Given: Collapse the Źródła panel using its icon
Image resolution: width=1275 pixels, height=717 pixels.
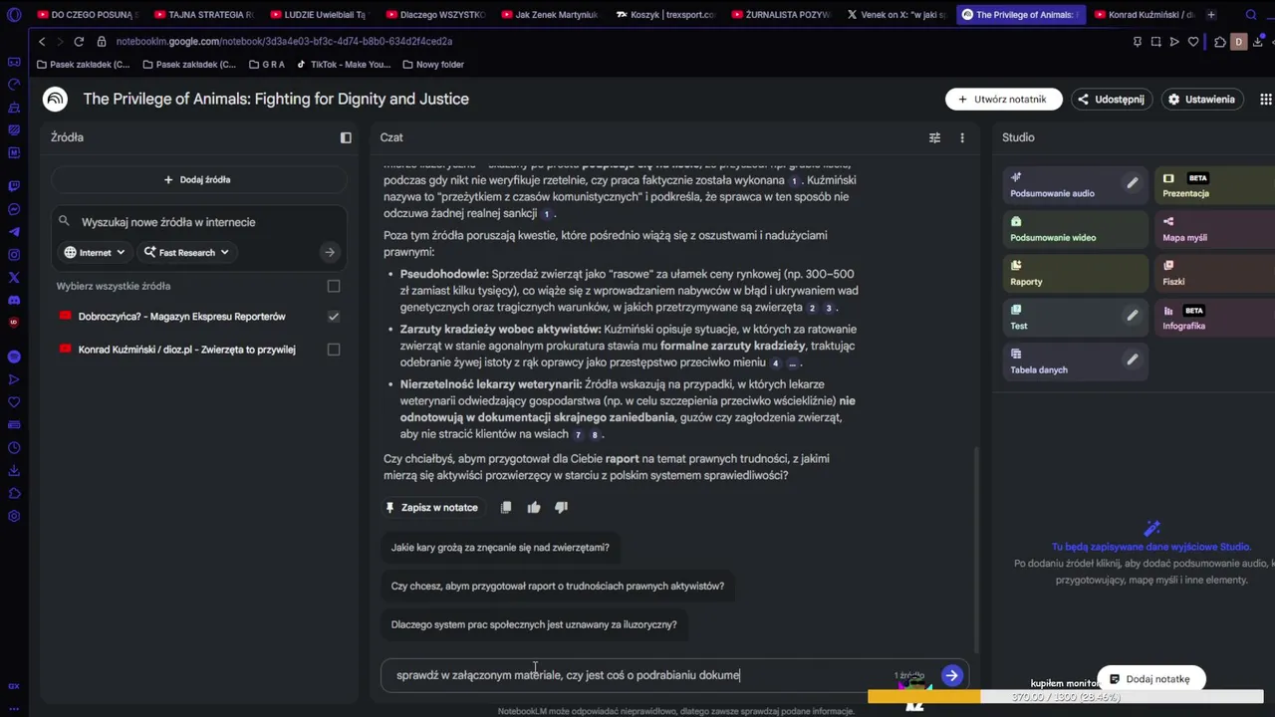Looking at the screenshot, I should pos(346,137).
